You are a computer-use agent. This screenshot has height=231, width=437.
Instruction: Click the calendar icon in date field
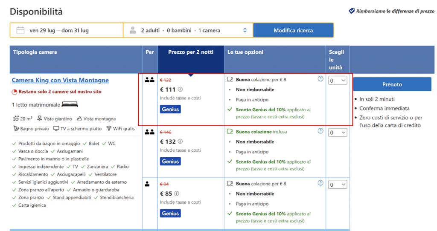click(x=20, y=30)
